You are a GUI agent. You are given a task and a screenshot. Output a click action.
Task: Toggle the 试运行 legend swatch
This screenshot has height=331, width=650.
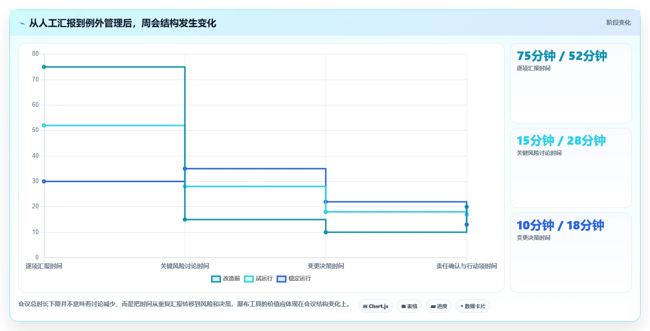(249, 279)
